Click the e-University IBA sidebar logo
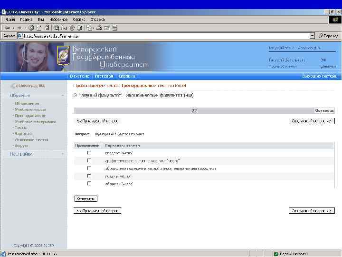Screen dimensions: 342x257 tap(28, 86)
